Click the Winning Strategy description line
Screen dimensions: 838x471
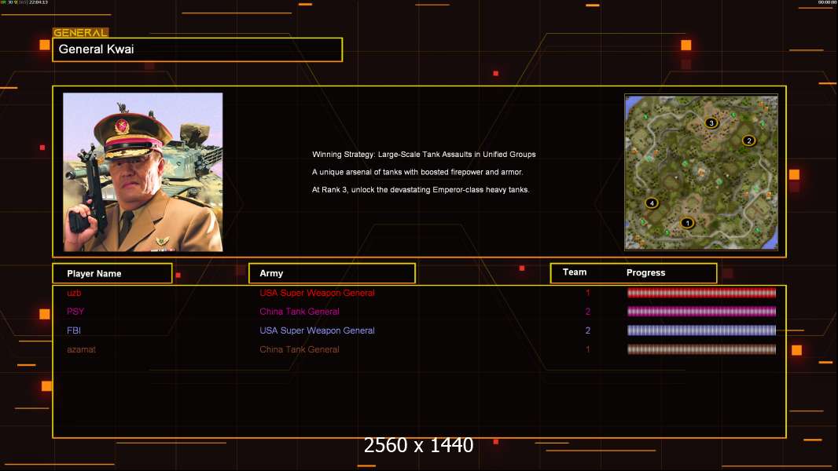[424, 154]
